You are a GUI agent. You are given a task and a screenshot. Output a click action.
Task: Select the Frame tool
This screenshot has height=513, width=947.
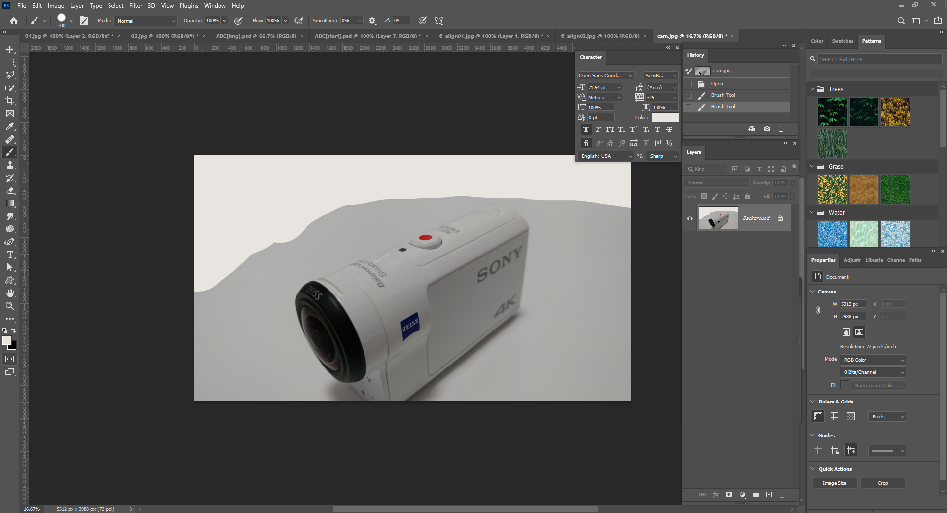coord(10,113)
